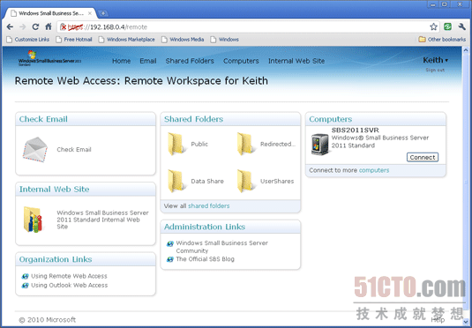Open Internal Web Site in top navigation
Screen dimensions: 472x328
click(x=296, y=61)
